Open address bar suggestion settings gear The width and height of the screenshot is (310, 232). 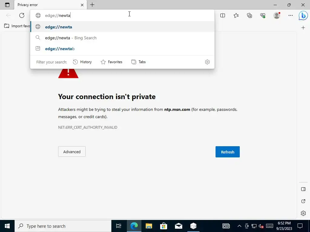tap(207, 62)
